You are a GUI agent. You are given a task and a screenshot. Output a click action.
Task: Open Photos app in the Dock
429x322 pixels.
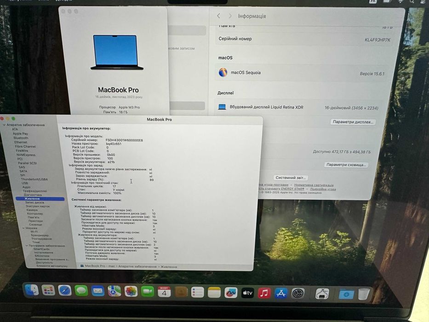point(131,291)
